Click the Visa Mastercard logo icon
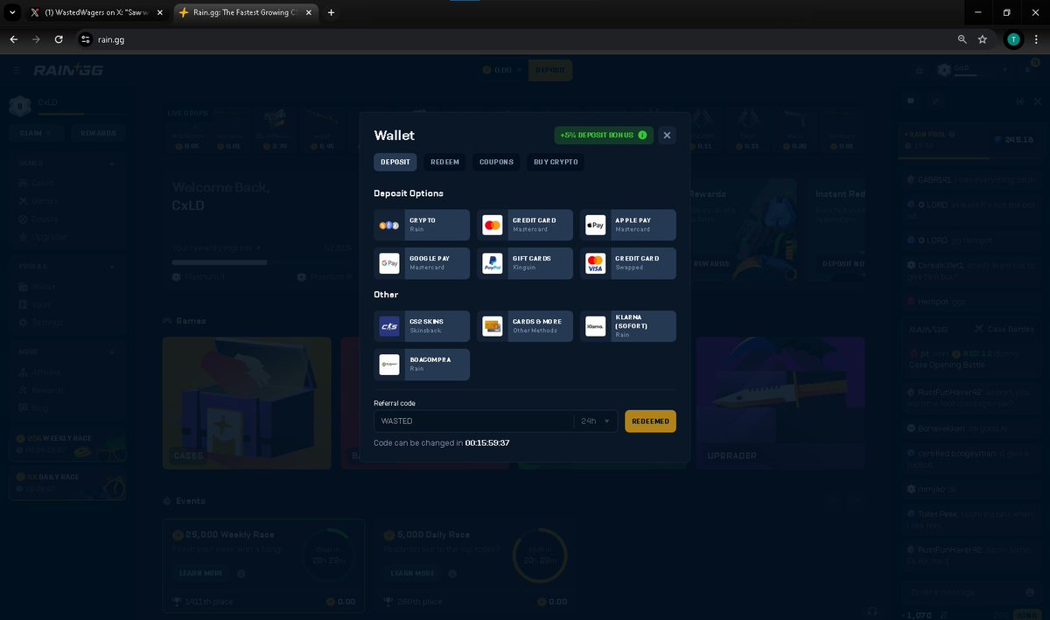The width and height of the screenshot is (1050, 620). (596, 263)
